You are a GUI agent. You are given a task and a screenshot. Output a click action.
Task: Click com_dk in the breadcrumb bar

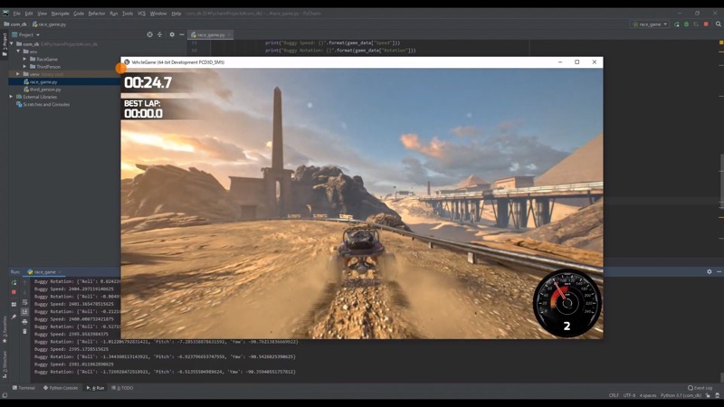(15, 24)
